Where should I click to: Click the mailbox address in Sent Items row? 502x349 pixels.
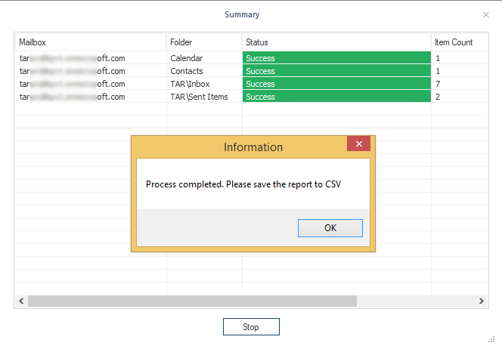pyautogui.click(x=72, y=97)
